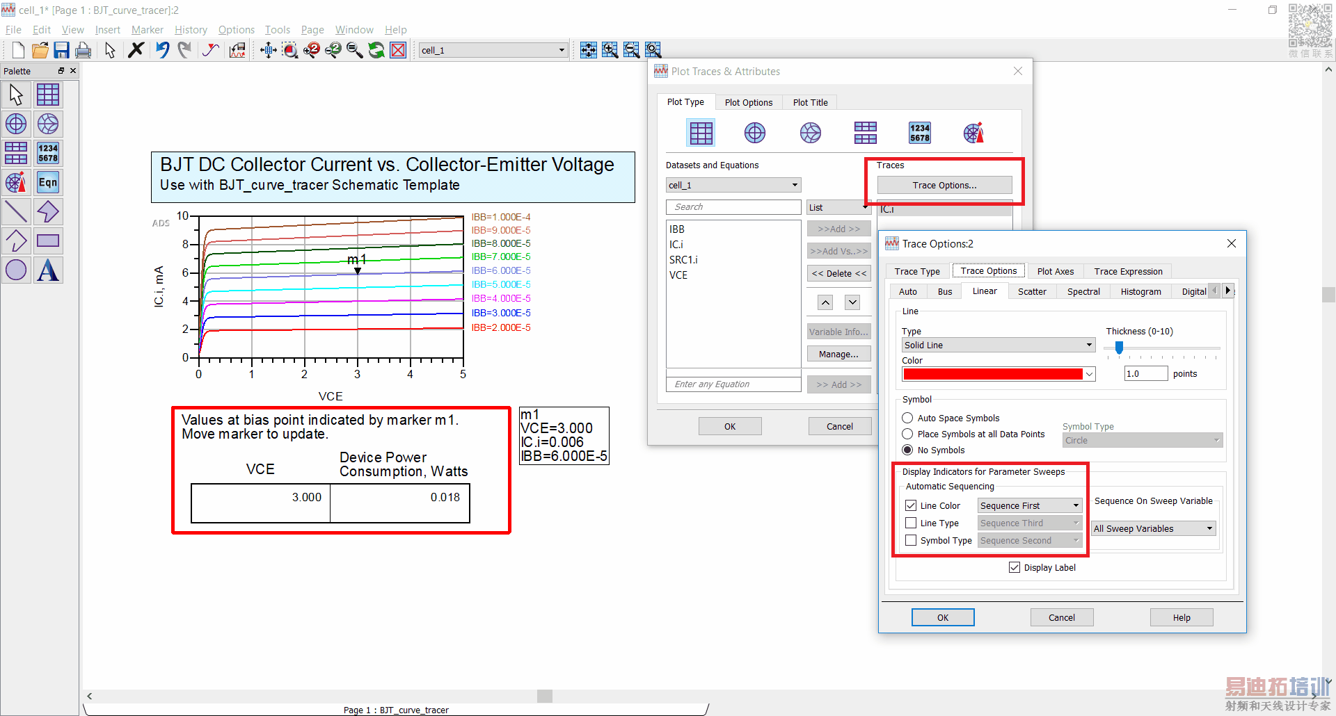
Task: Click Help in Trace Options dialog
Action: tap(1182, 617)
